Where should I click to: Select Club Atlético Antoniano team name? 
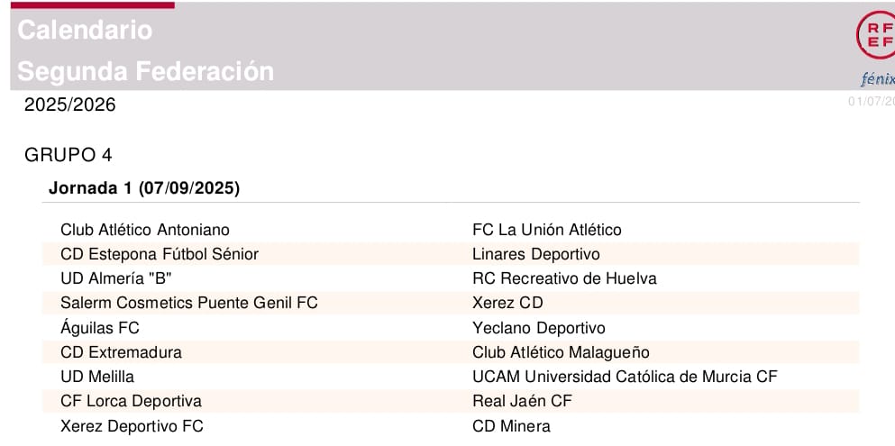coord(145,230)
